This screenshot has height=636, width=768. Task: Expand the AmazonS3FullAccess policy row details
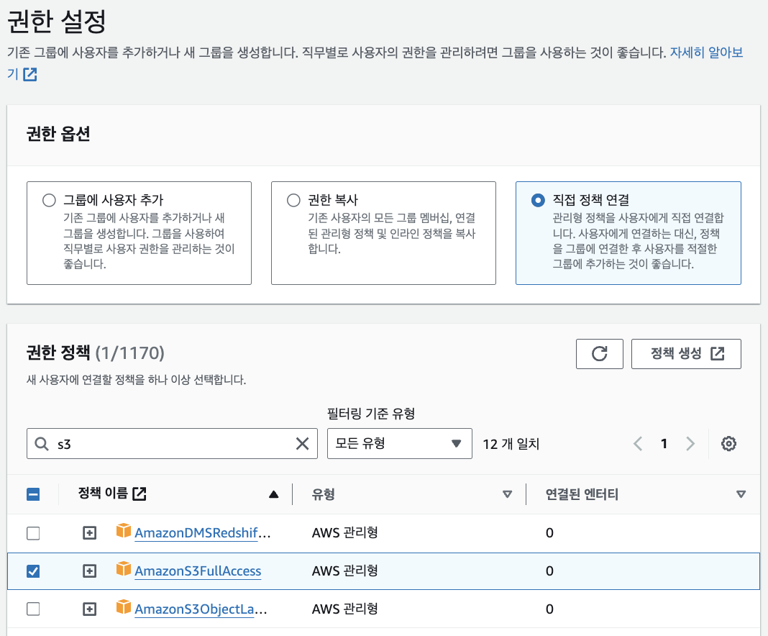[90, 571]
